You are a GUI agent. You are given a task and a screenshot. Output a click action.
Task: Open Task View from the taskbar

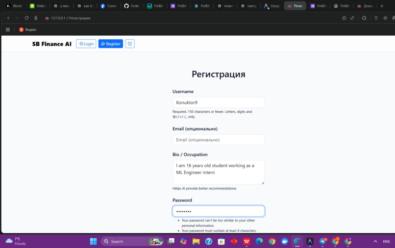tap(171, 241)
